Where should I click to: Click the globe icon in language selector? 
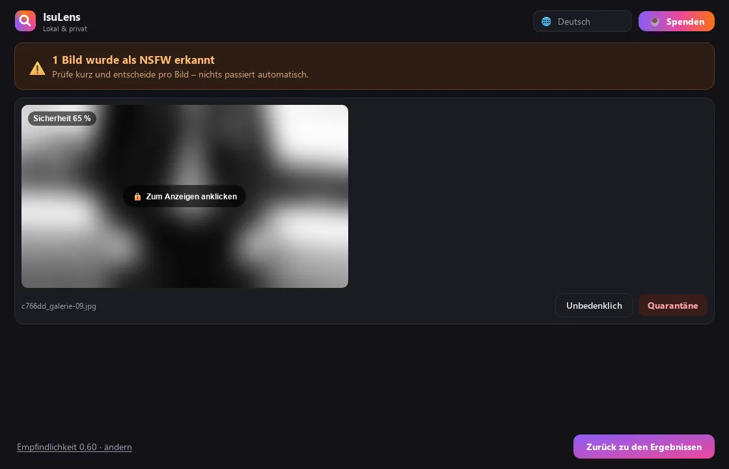tap(546, 21)
